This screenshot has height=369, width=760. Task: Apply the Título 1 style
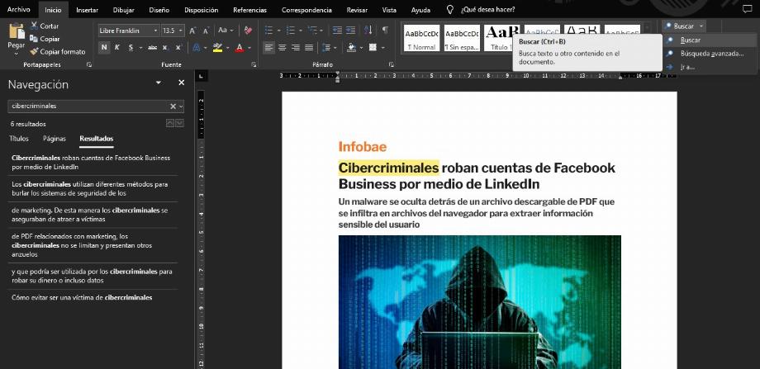[x=502, y=38]
